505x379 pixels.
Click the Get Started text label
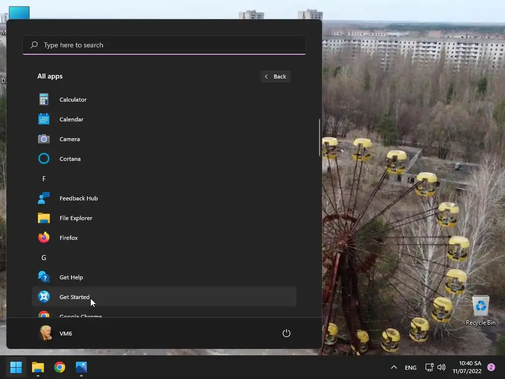click(x=74, y=297)
